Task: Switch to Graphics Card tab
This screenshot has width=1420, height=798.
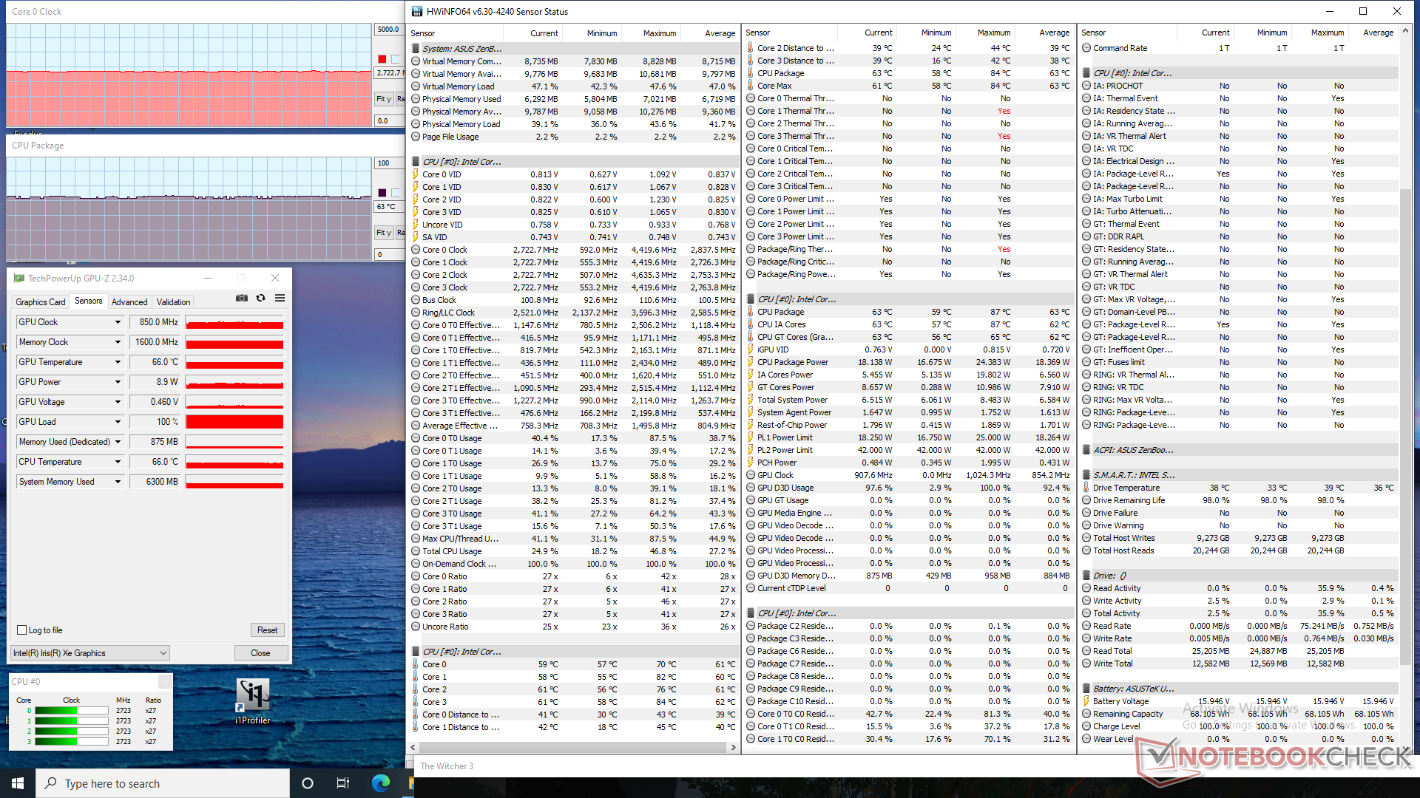Action: point(41,302)
